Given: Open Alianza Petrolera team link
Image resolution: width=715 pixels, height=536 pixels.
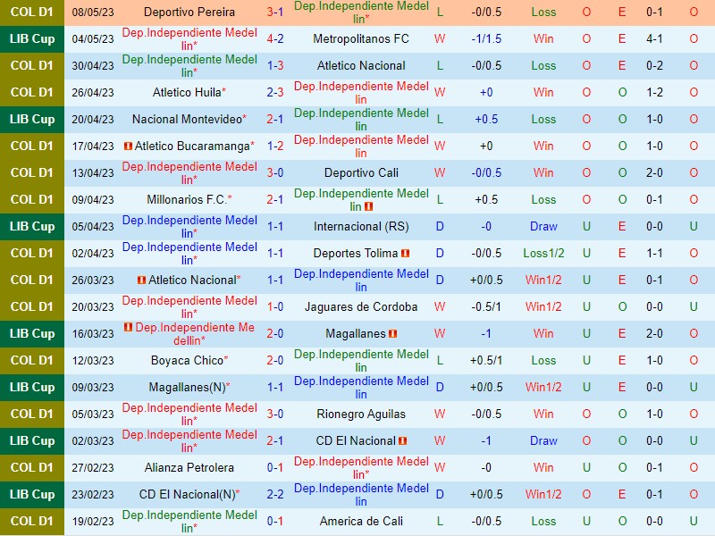Looking at the screenshot, I should coord(189,468).
